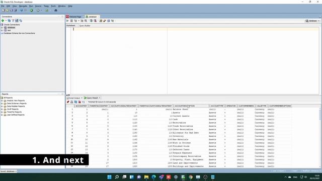This screenshot has width=322, height=181.
Task: Click the red delete icon in Query Result toolbar
Action: click(79, 102)
